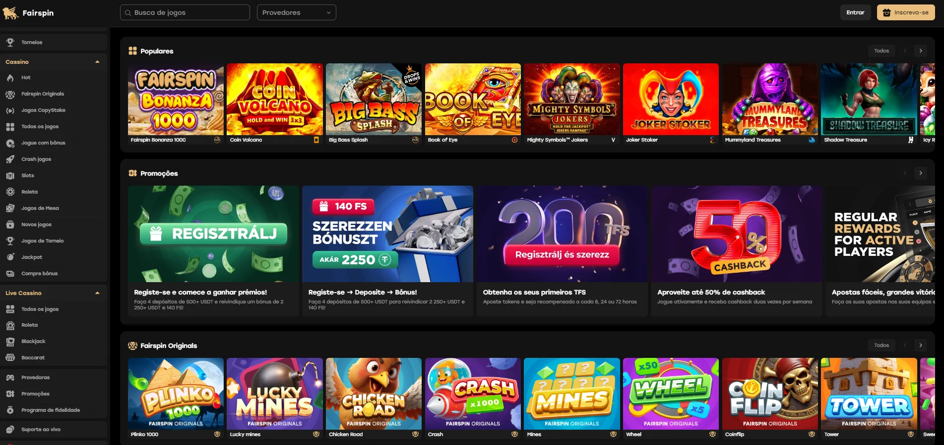Open Mummyland Treasures game thumbnail
This screenshot has width=944, height=445.
[770, 99]
